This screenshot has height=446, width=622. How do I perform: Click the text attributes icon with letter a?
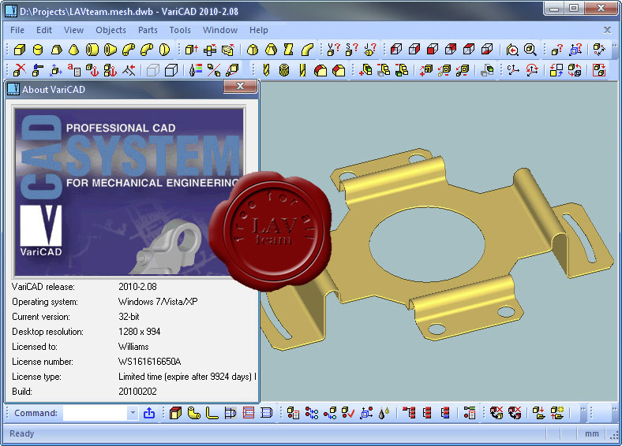74,70
